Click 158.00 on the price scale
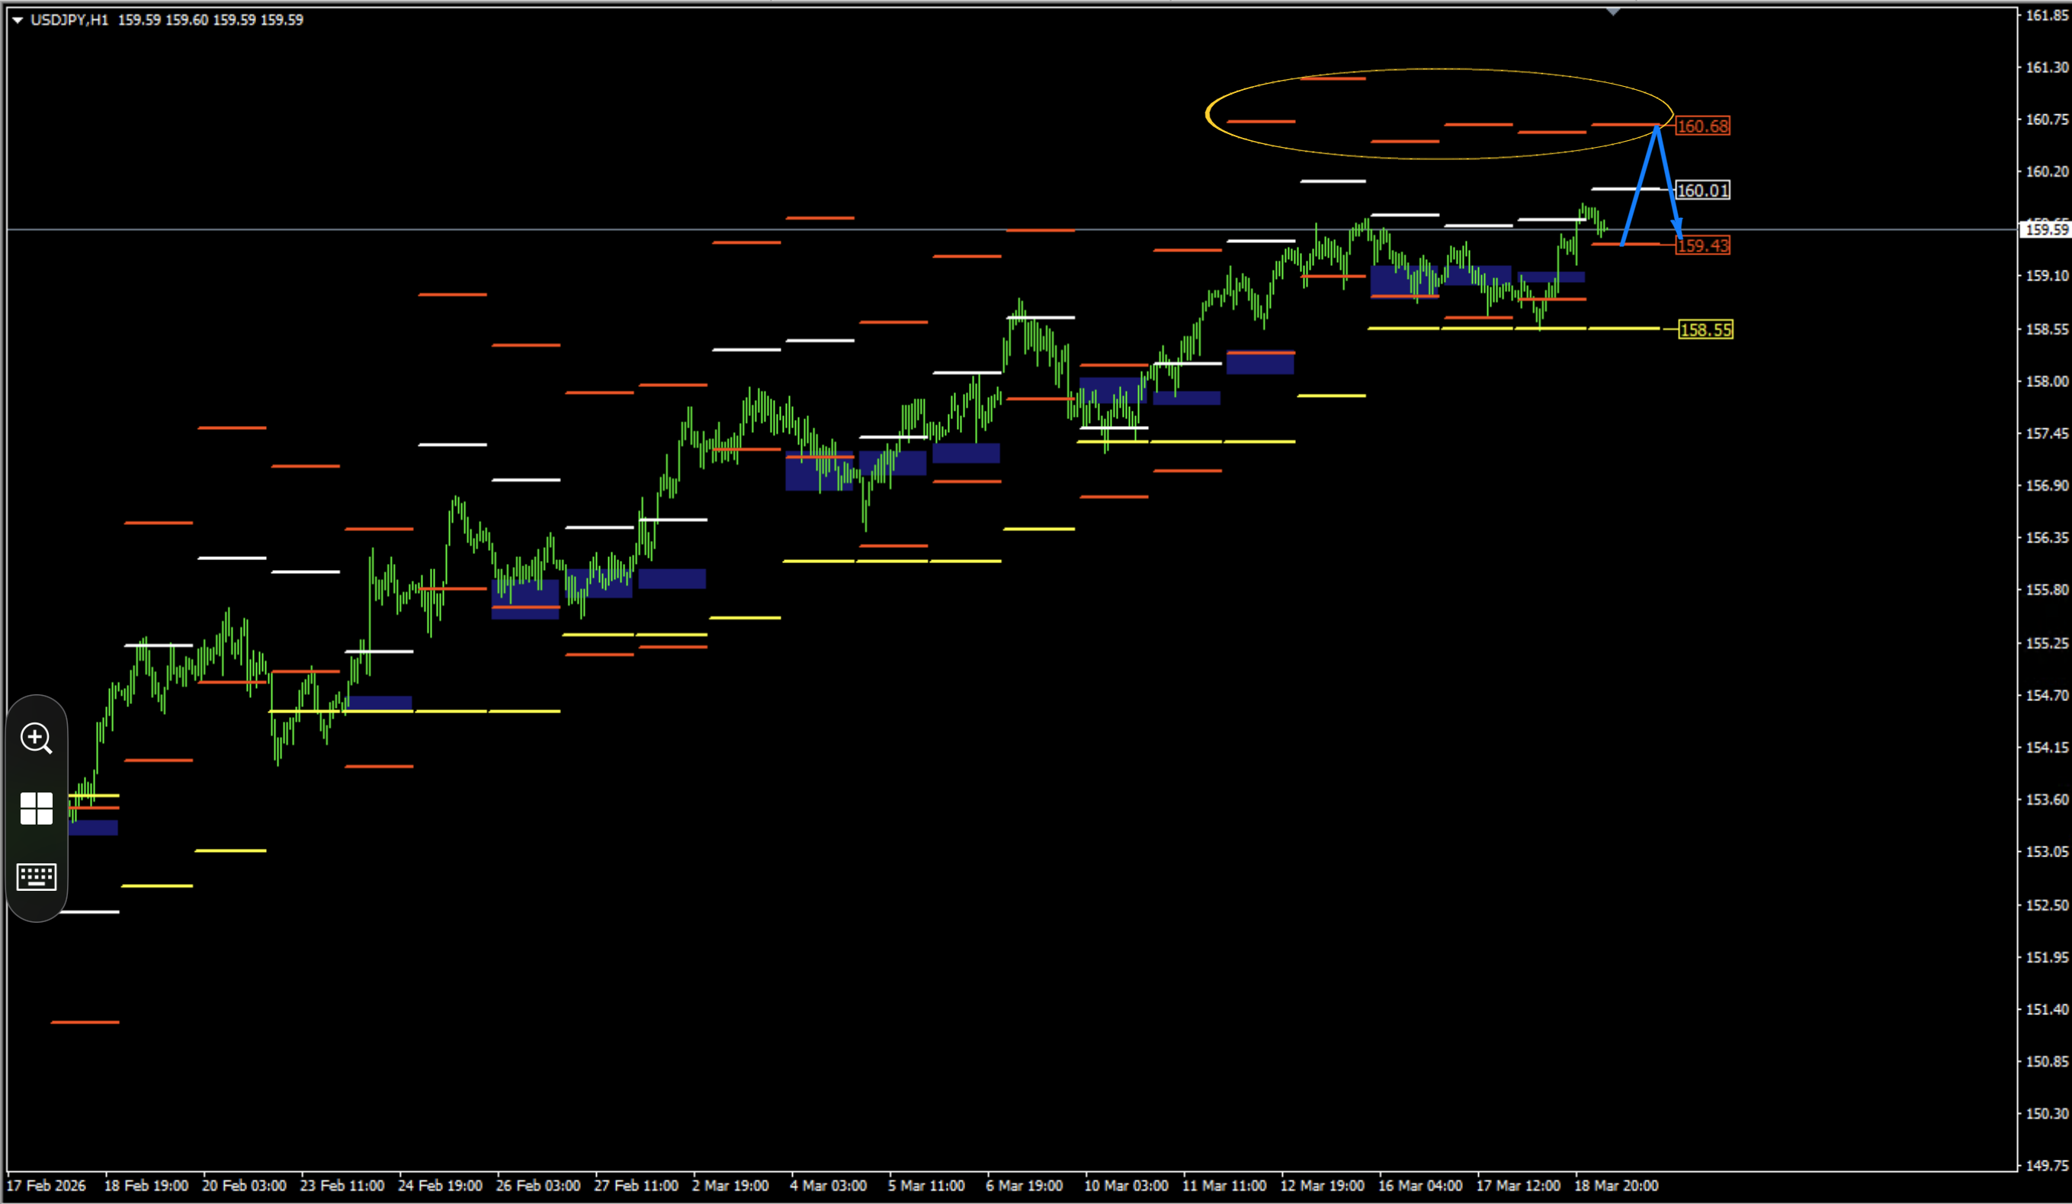The image size is (2072, 1204). click(2047, 381)
